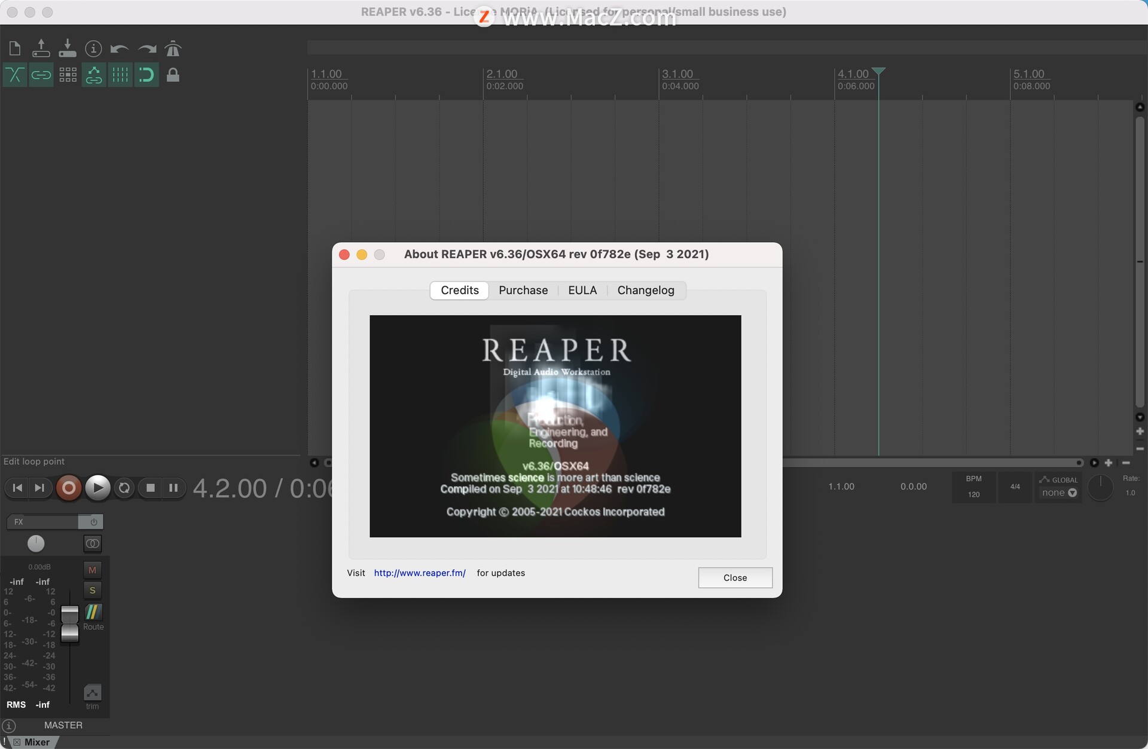Click timeline ruler at measure 5.1.00
This screenshot has height=749, width=1148.
[1029, 74]
